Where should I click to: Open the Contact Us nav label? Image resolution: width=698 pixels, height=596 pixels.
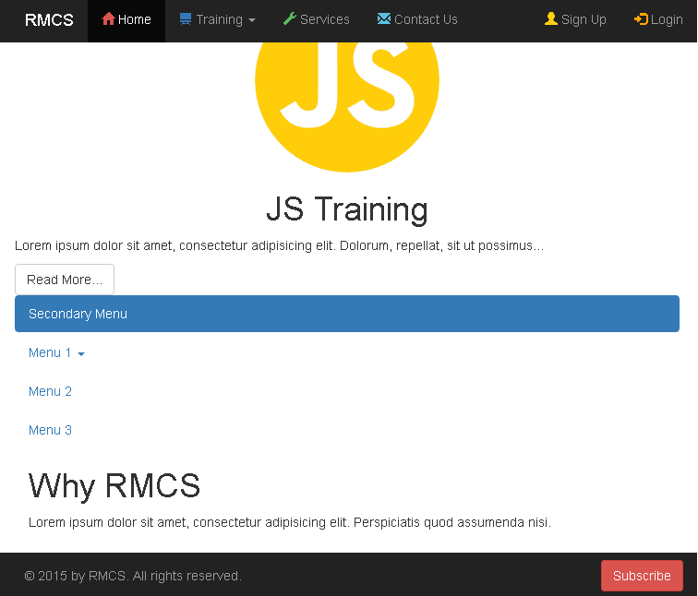point(426,19)
